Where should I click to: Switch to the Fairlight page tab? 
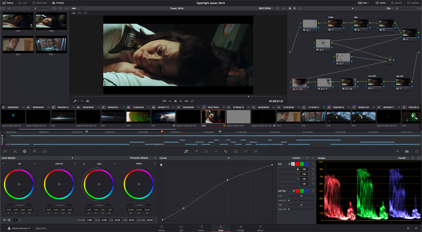tap(240, 228)
